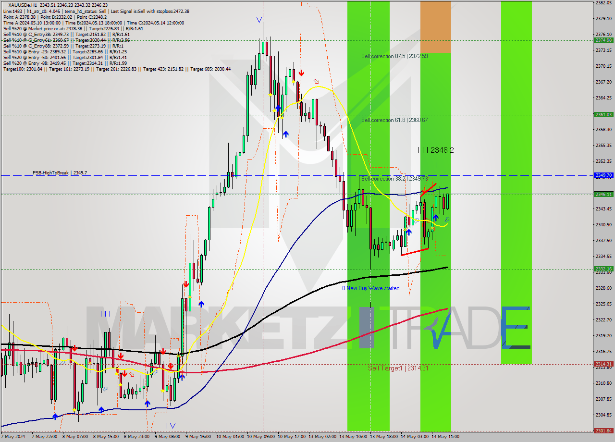Image resolution: width=615 pixels, height=442 pixels.
Task: Toggle the red dotted Sell Target1 line
Action: point(240,364)
